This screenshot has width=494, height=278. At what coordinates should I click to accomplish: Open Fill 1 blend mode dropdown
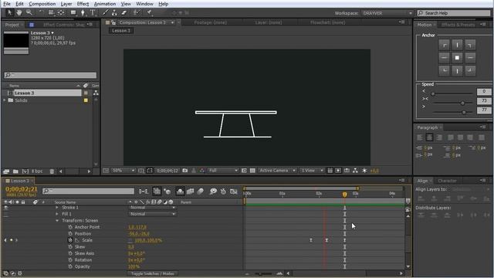tap(152, 214)
